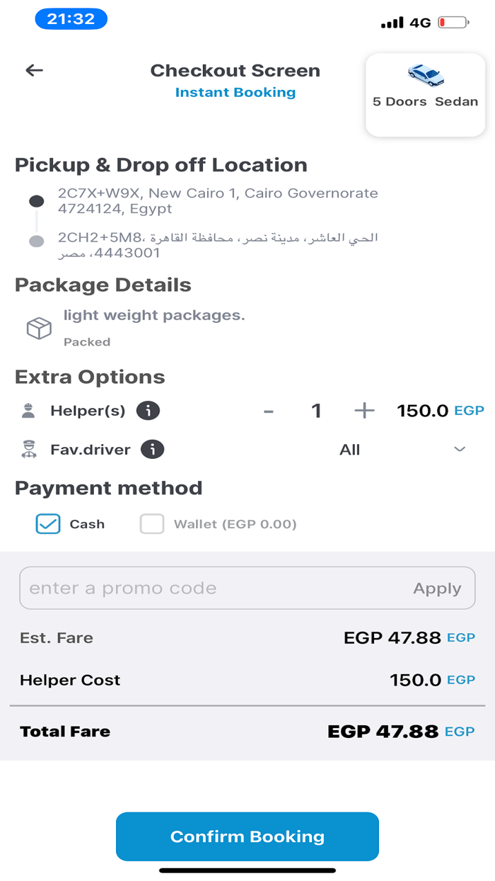The height and width of the screenshot is (881, 495).
Task: Tap the Fav.driver chauffeur icon
Action: pos(29,450)
